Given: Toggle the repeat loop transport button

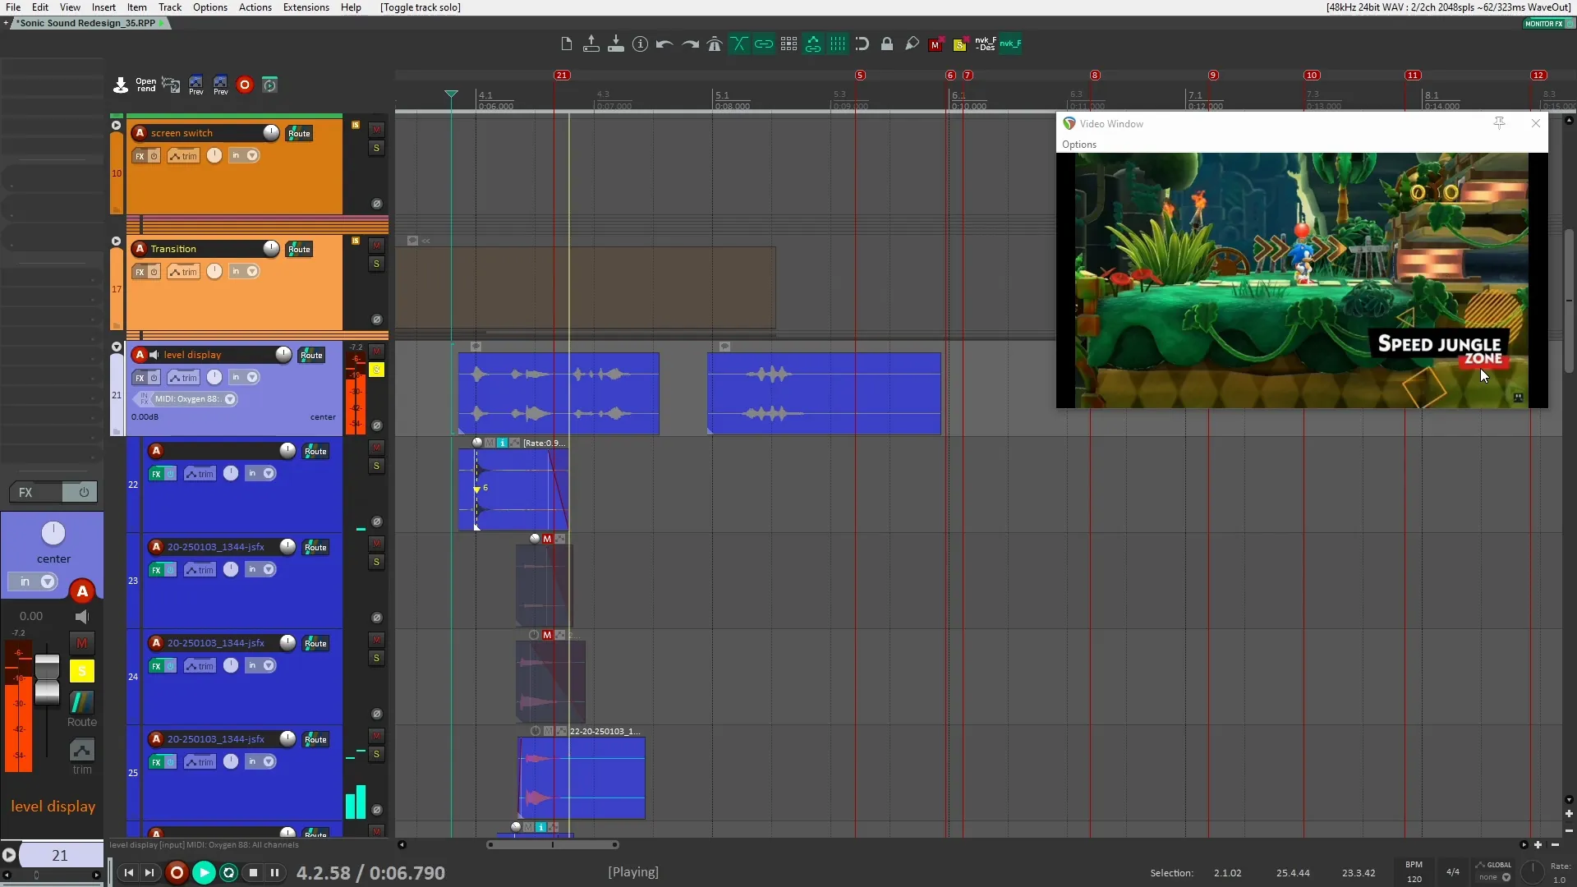Looking at the screenshot, I should [228, 872].
